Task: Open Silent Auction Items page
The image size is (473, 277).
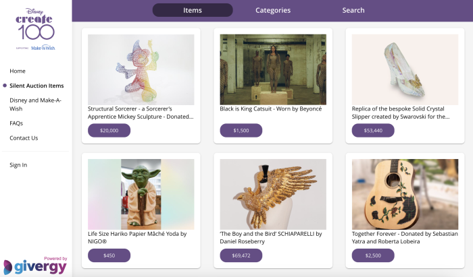Action: [36, 86]
